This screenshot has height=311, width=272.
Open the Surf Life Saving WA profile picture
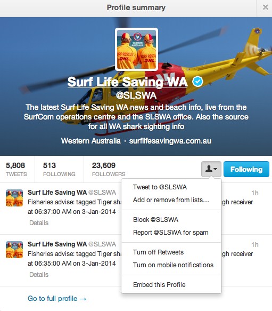(x=136, y=50)
